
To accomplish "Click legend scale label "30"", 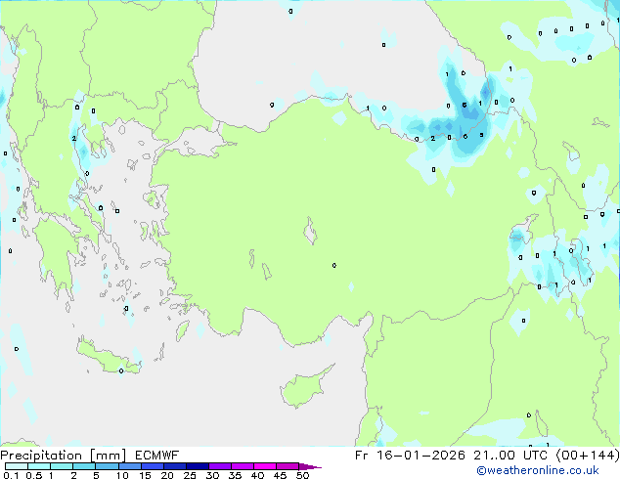I will click(212, 475).
